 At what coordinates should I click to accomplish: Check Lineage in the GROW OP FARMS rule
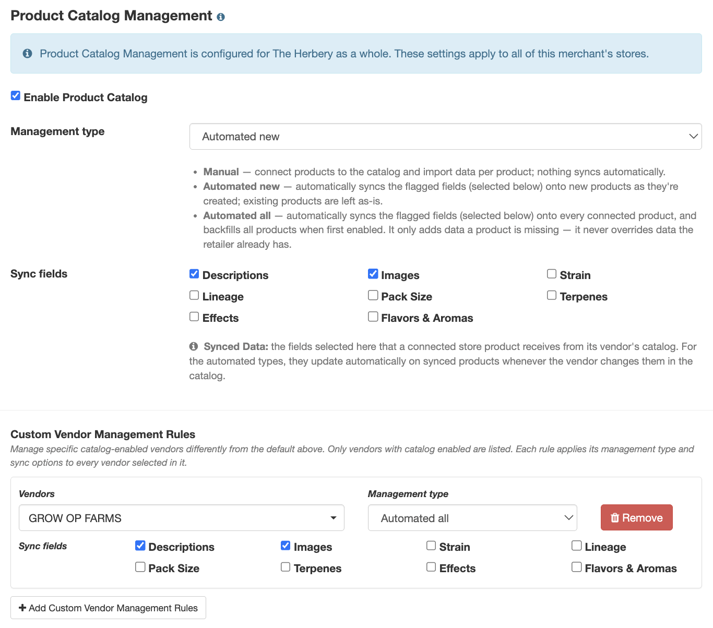point(577,546)
